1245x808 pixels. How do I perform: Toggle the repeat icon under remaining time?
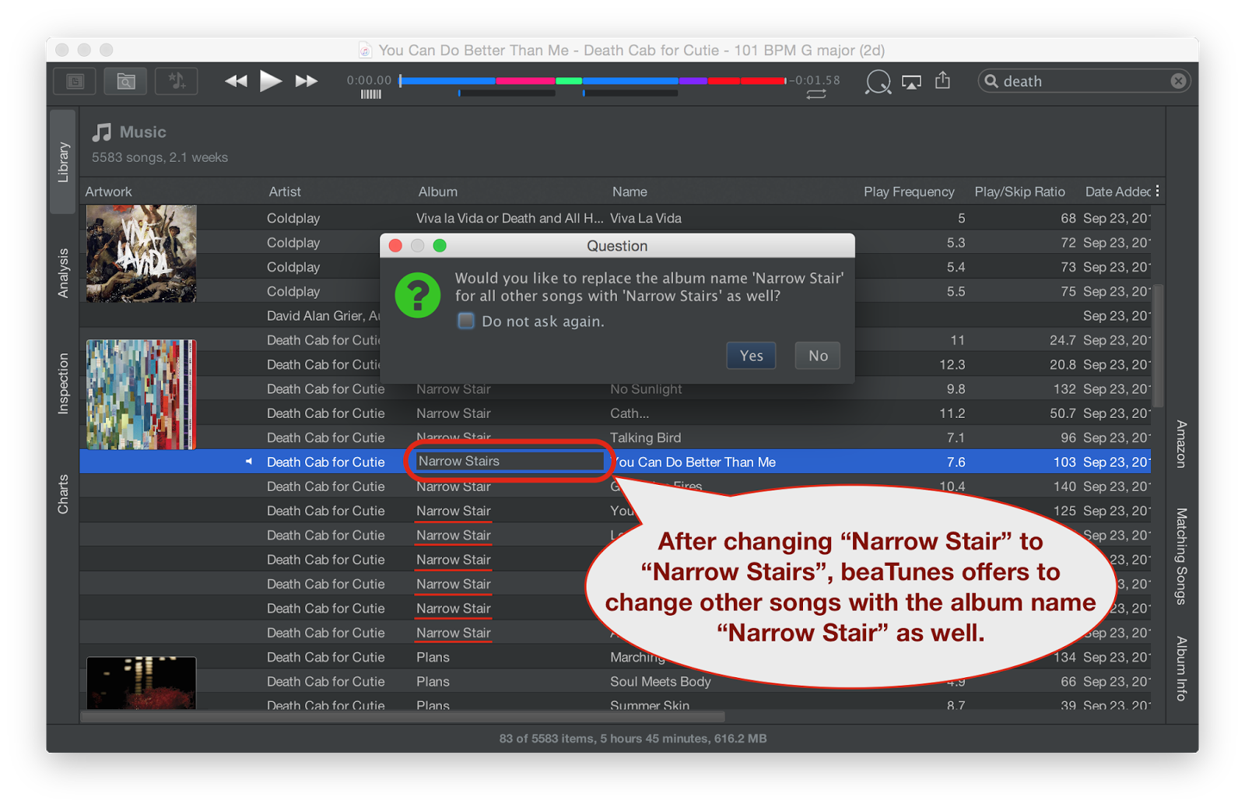tap(816, 94)
